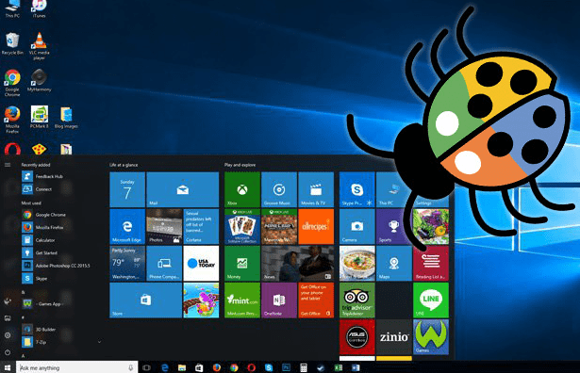
Task: Open Google Chrome in the Most used list
Action: point(43,215)
